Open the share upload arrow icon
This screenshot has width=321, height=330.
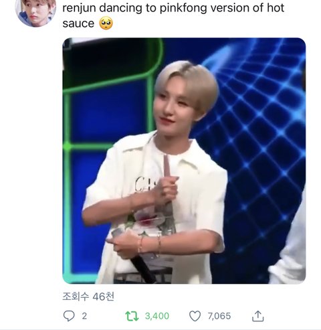point(258,316)
